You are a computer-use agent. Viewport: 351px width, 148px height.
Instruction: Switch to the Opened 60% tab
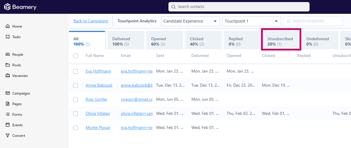coord(165,40)
